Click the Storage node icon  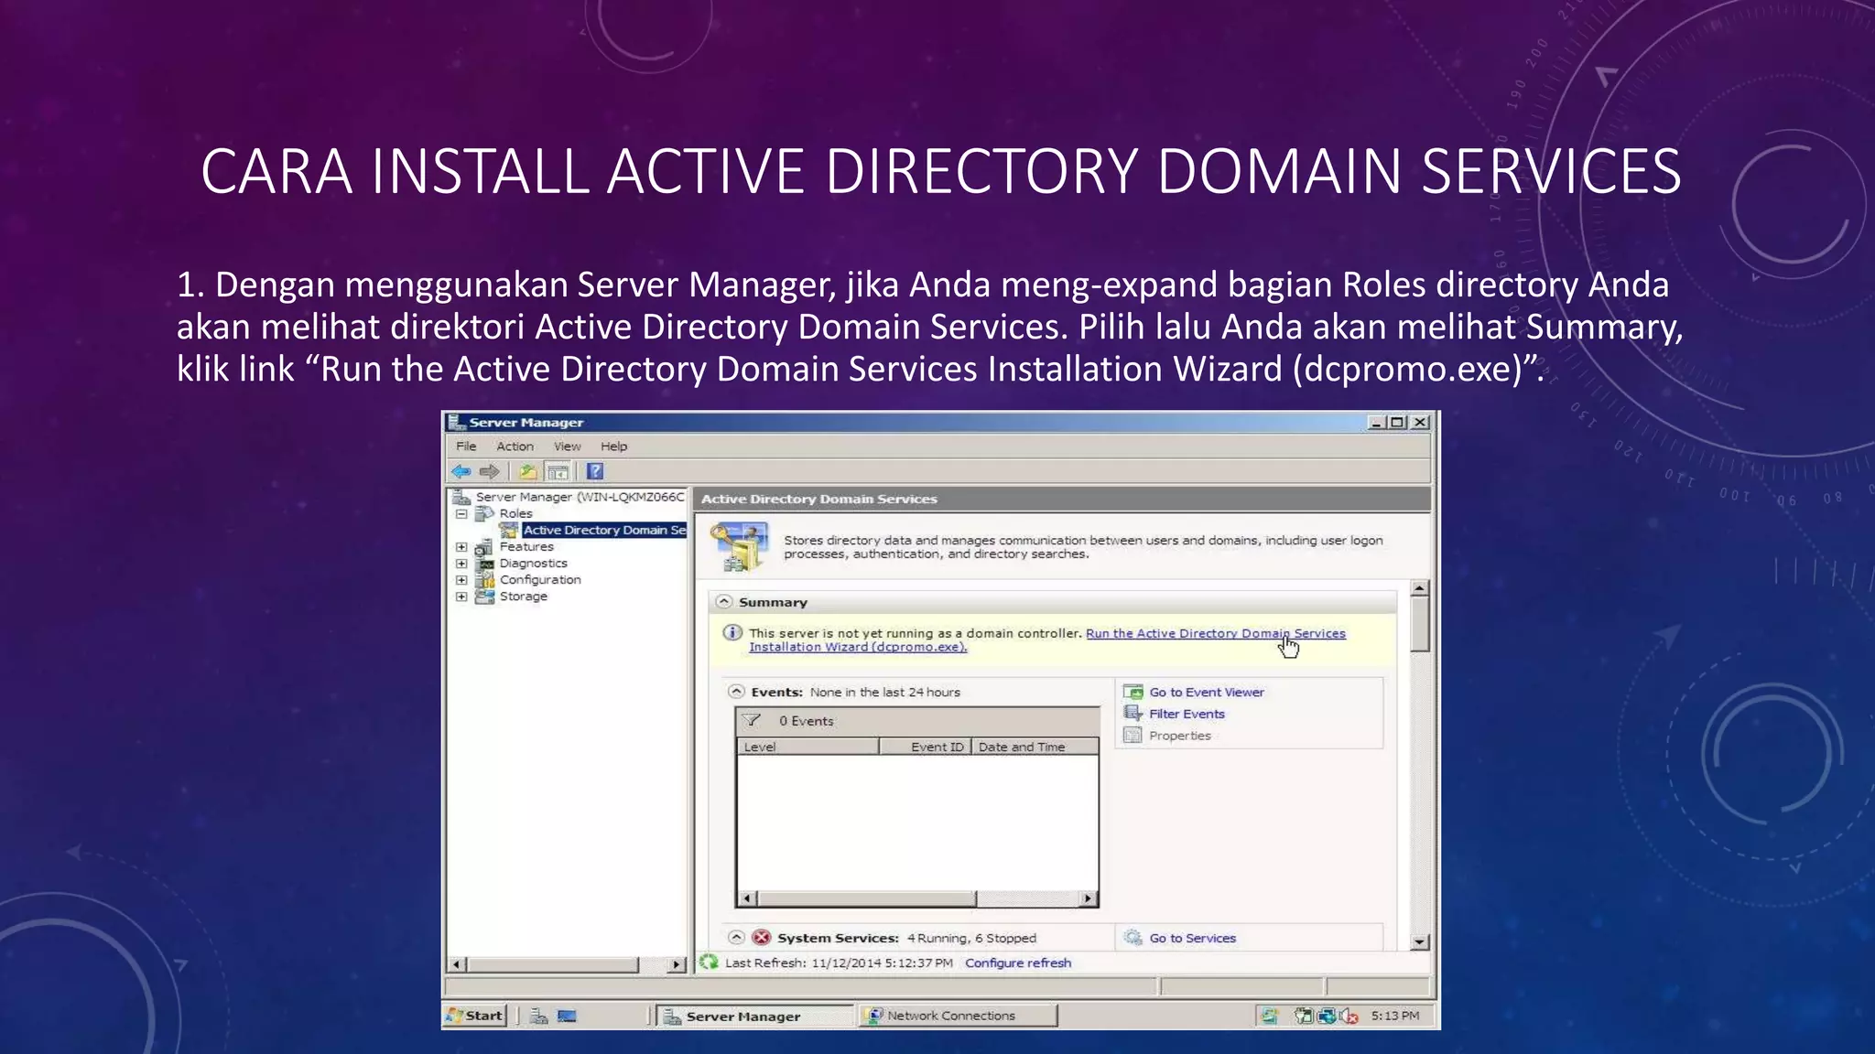[485, 597]
